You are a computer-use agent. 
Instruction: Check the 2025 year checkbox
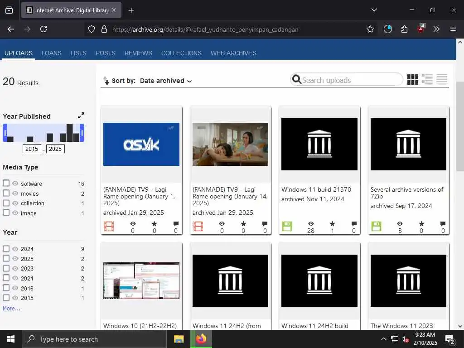pos(6,258)
